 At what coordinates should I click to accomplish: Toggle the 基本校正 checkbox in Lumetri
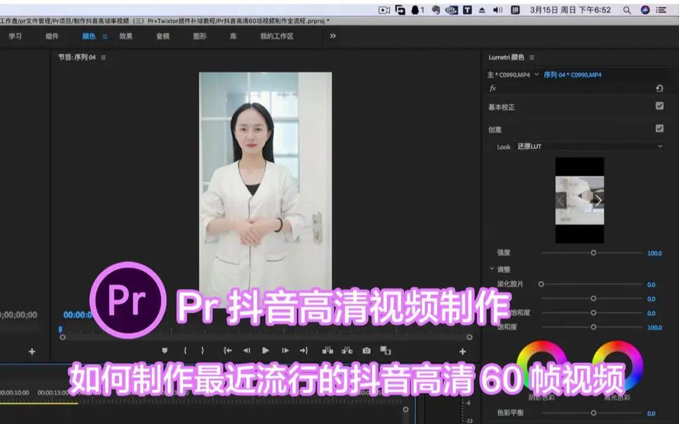pos(659,107)
